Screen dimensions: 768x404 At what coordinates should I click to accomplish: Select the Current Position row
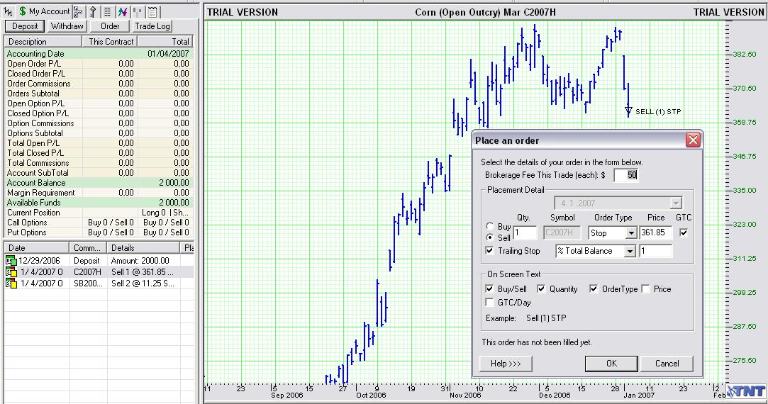coord(99,213)
